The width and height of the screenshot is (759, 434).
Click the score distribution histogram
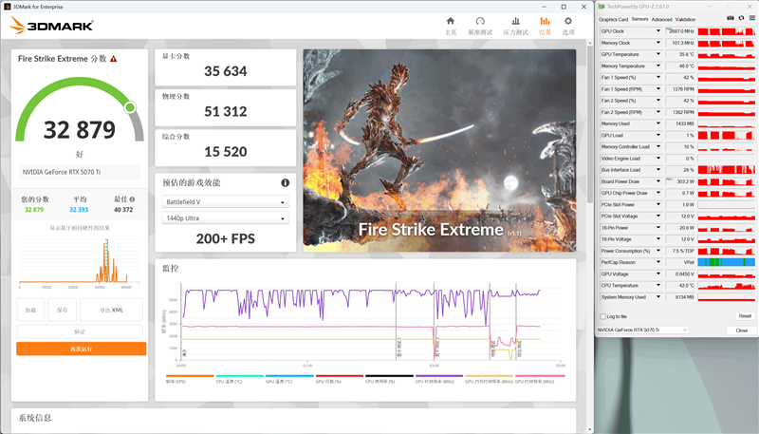pyautogui.click(x=80, y=261)
